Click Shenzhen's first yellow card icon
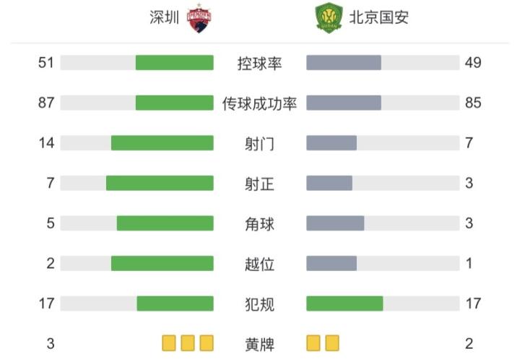The width and height of the screenshot is (520, 362). pyautogui.click(x=169, y=343)
